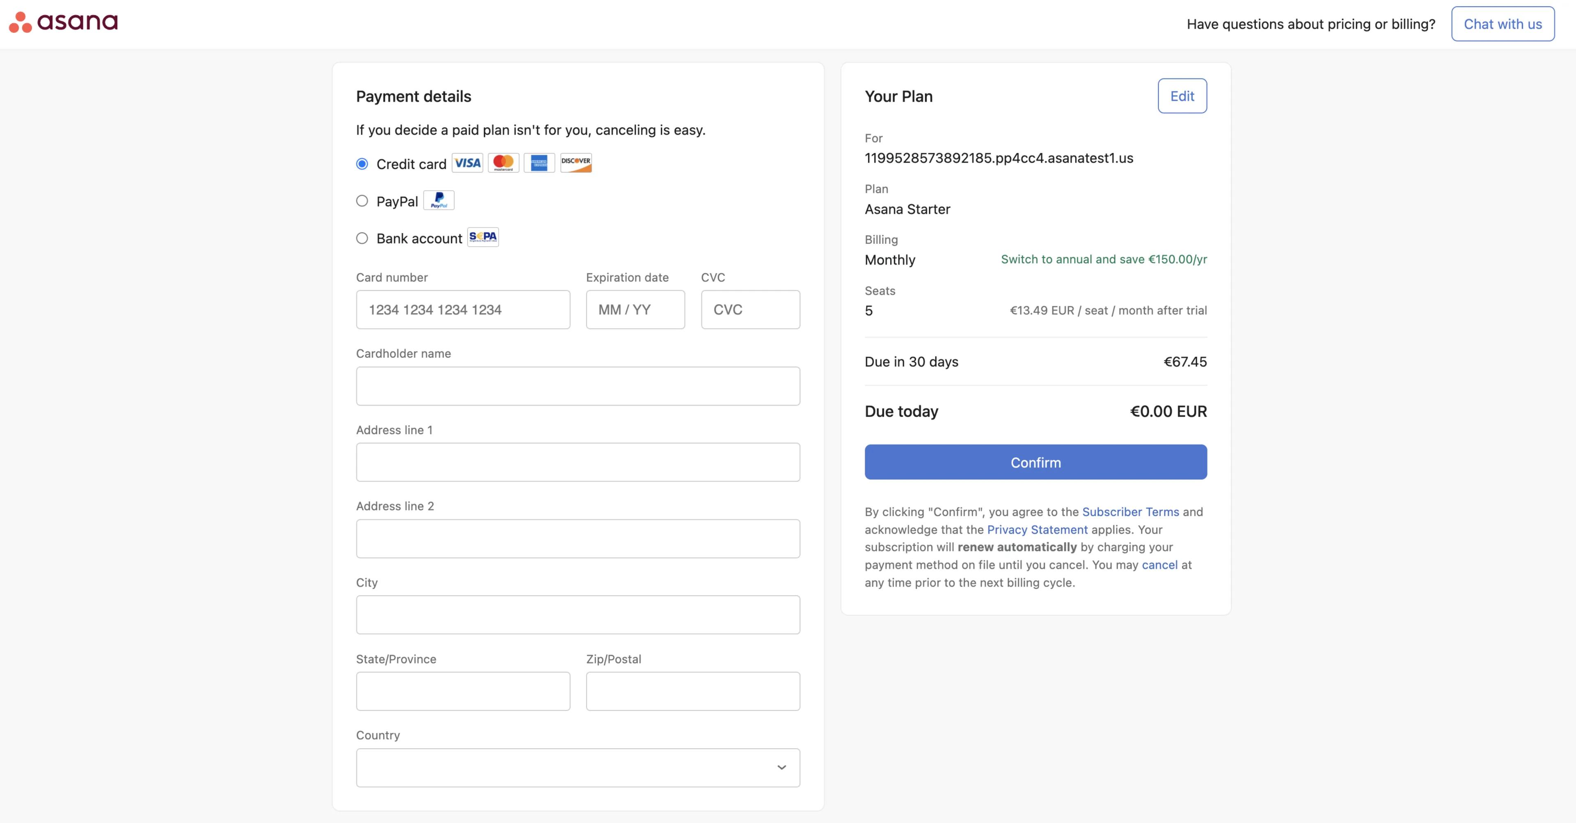The image size is (1576, 823).
Task: Select the Credit card payment option
Action: tap(362, 164)
